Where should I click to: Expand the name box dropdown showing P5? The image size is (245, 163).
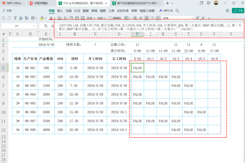tap(34, 26)
